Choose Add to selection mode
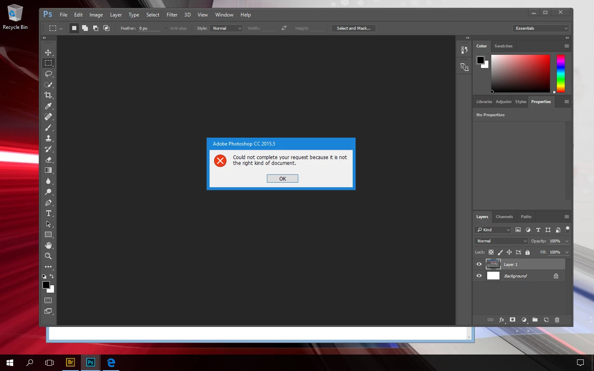This screenshot has width=594, height=371. pos(85,28)
